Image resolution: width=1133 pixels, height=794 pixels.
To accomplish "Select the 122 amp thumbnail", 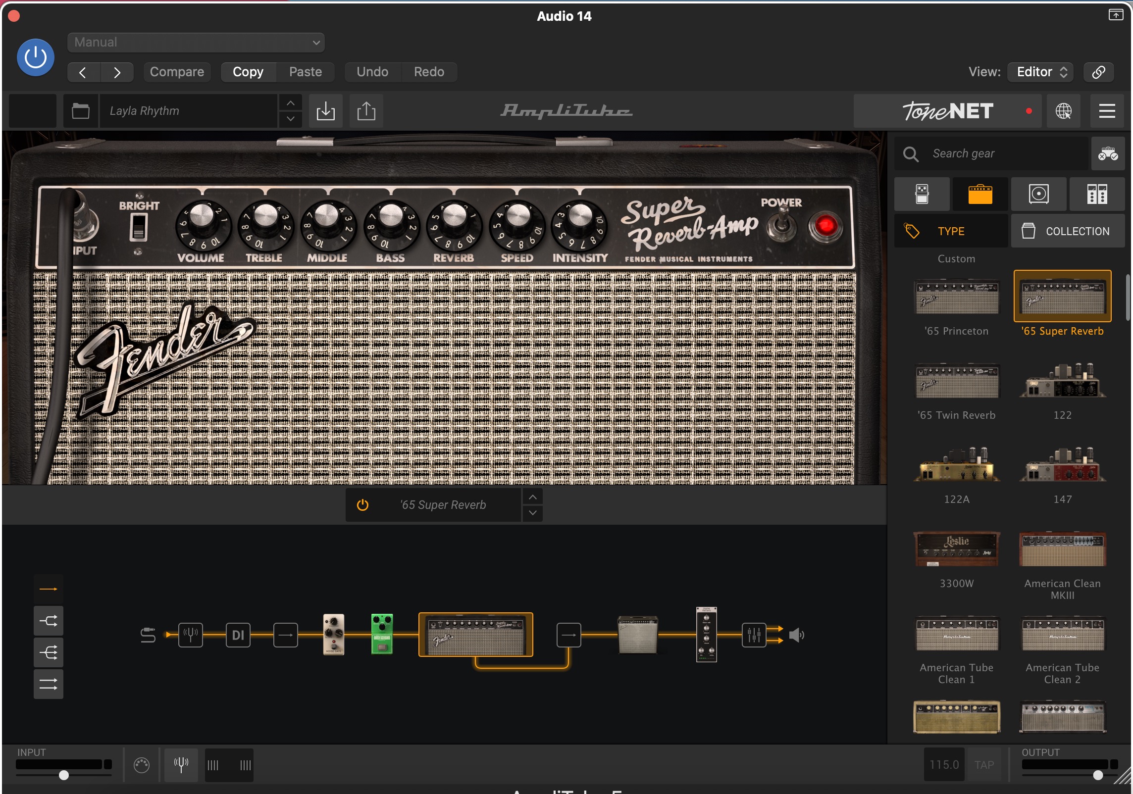I will click(x=1063, y=381).
